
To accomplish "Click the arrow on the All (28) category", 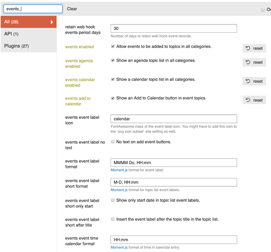I will 51,22.
